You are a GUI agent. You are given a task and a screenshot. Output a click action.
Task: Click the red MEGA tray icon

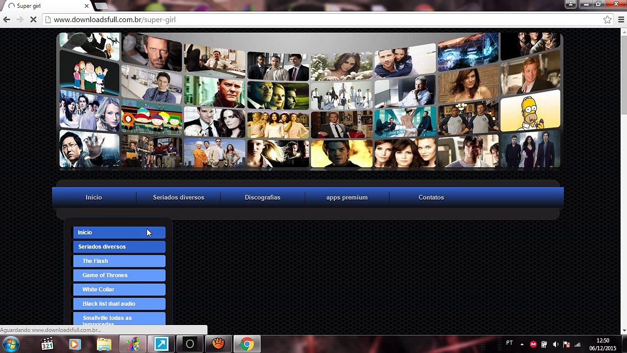tap(533, 344)
